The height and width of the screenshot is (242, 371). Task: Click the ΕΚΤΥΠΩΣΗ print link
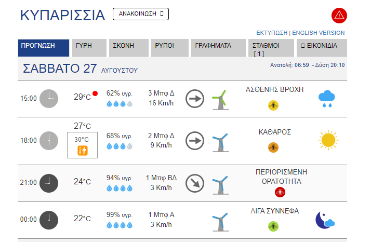coord(272,33)
